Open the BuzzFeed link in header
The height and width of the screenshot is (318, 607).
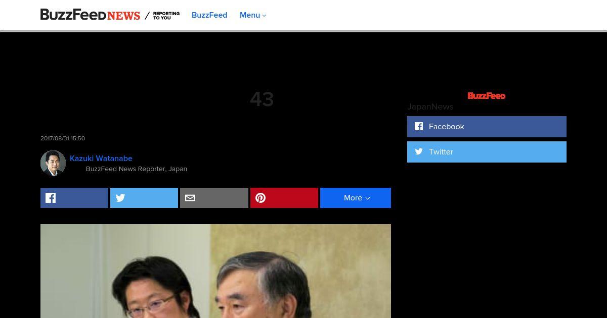click(x=209, y=15)
